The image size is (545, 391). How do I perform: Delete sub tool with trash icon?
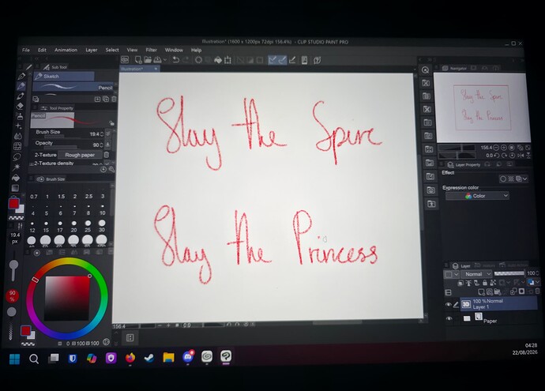click(114, 99)
